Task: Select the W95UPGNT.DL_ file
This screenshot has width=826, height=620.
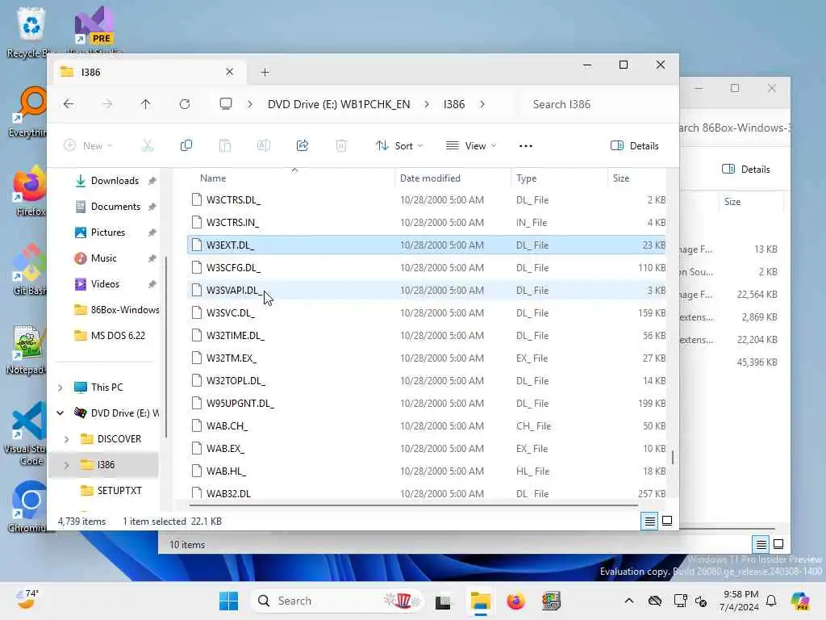Action: tap(427, 404)
